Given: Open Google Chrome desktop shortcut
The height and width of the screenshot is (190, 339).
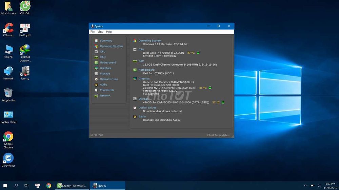Looking at the screenshot, I should click(x=8, y=140).
